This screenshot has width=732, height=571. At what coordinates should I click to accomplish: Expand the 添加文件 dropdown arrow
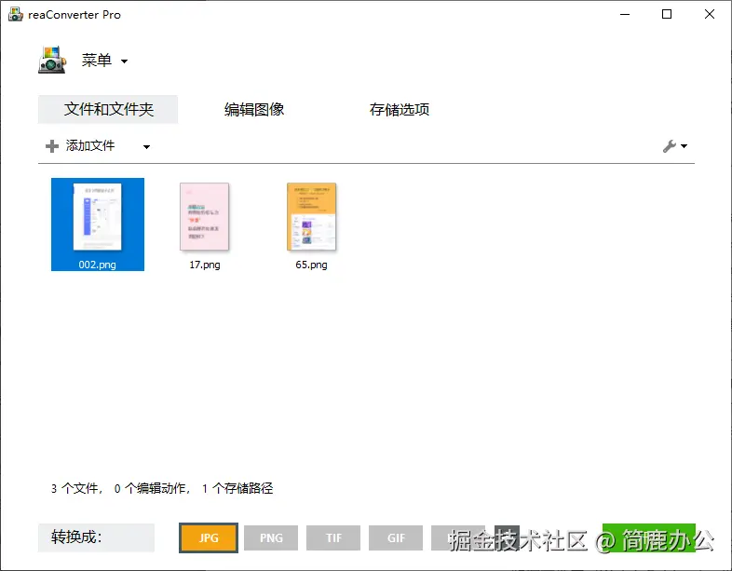tap(146, 146)
